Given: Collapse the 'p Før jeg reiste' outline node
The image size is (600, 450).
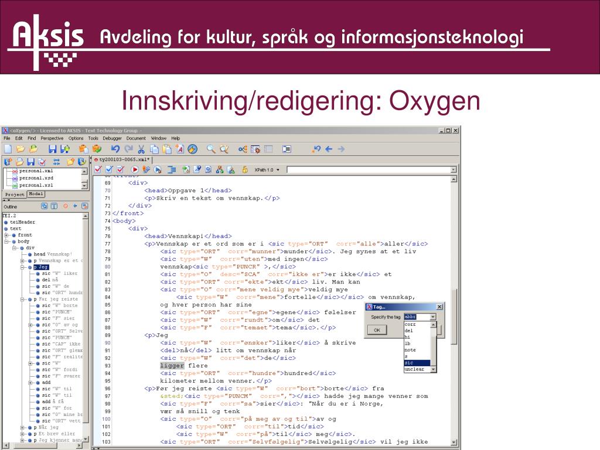Looking at the screenshot, I should pyautogui.click(x=23, y=299).
